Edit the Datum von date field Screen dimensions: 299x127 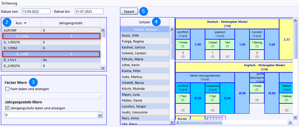click(x=36, y=12)
